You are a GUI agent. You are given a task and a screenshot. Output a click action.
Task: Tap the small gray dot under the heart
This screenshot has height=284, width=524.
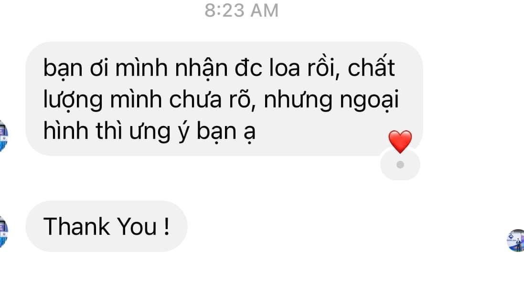coord(400,165)
